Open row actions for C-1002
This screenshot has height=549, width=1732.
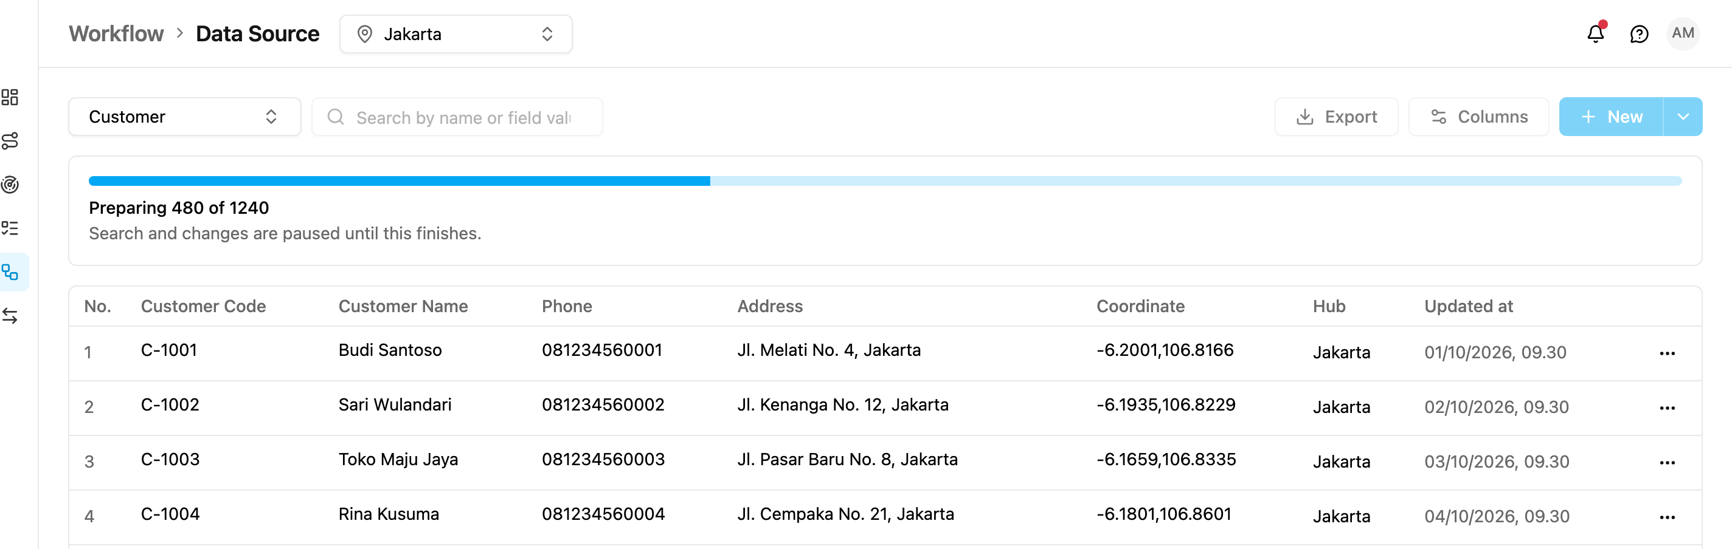coord(1667,407)
